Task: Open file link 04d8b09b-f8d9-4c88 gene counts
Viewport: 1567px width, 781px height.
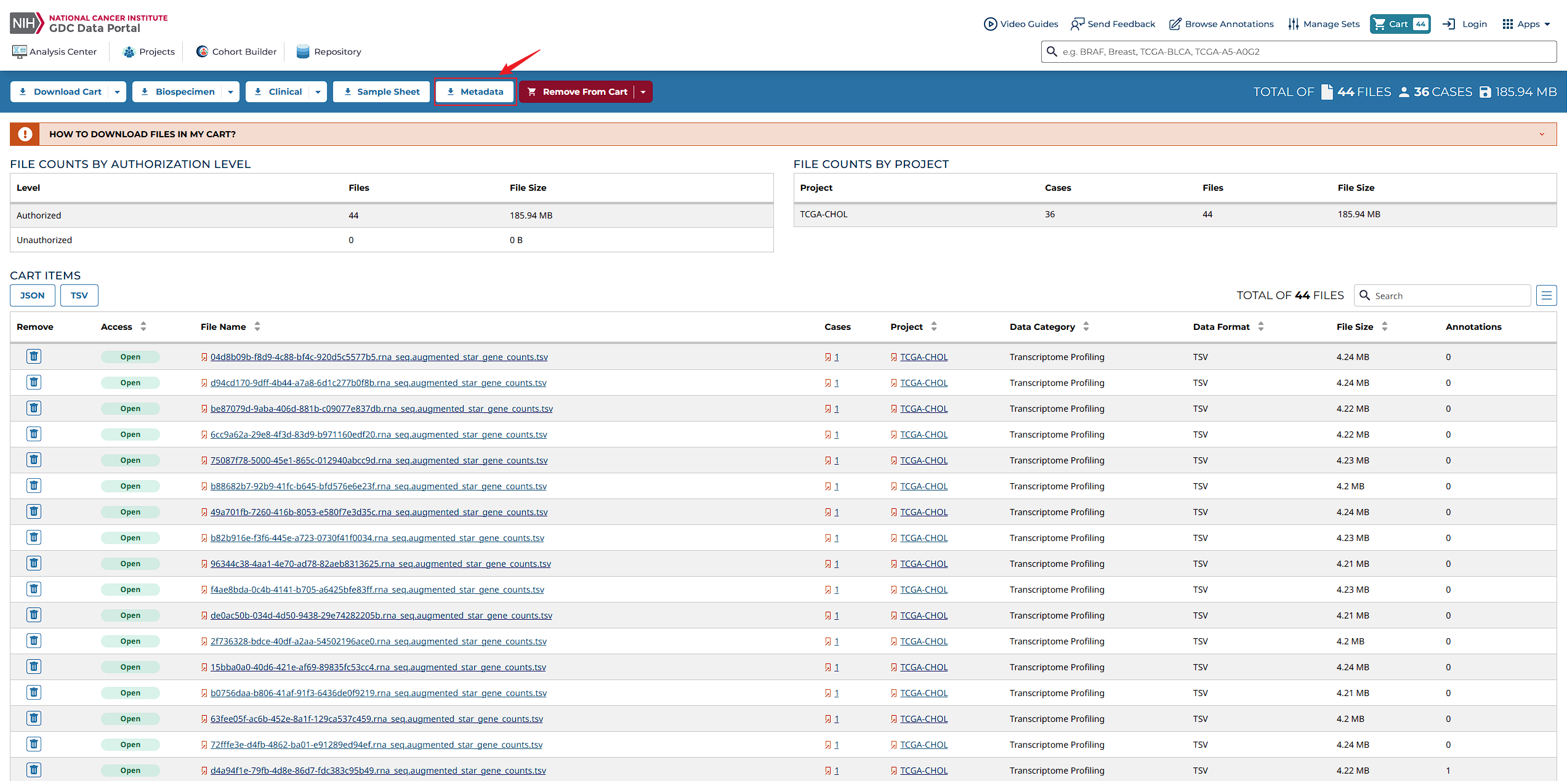Action: 379,357
